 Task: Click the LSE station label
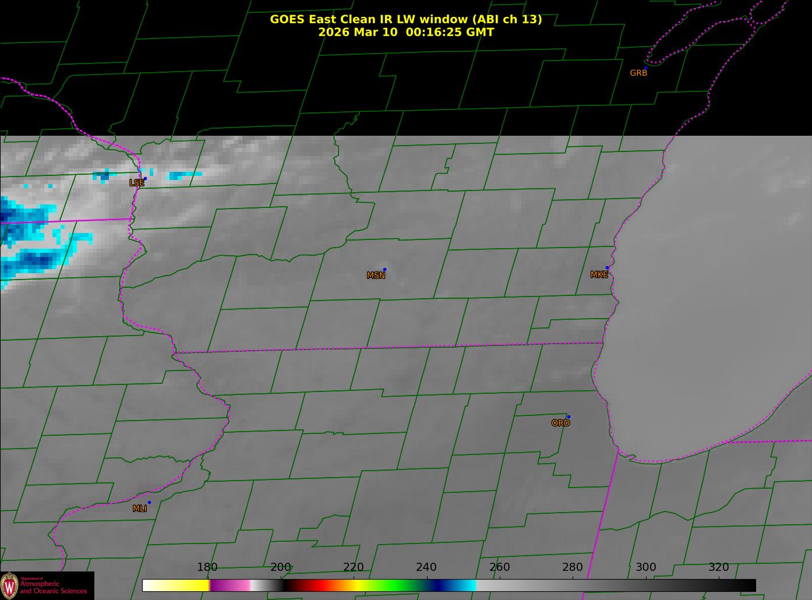pos(137,183)
